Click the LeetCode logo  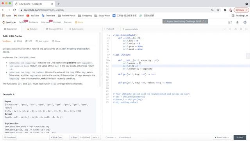coord(9,22)
